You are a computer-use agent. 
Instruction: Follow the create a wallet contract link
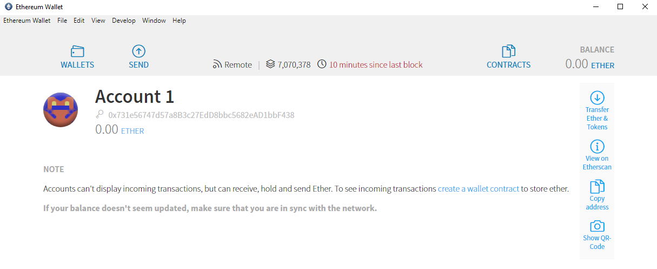click(479, 189)
